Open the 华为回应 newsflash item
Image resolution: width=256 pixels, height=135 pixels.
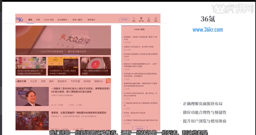140,94
